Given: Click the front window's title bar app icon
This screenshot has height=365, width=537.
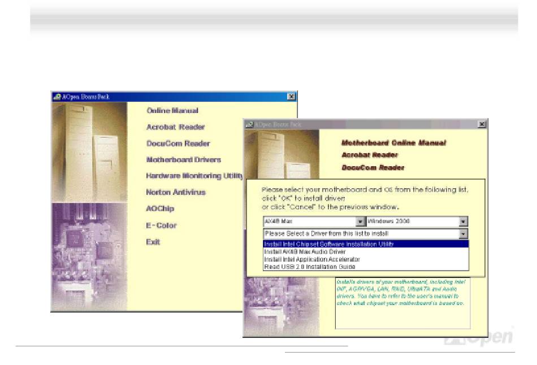Looking at the screenshot, I should 249,124.
